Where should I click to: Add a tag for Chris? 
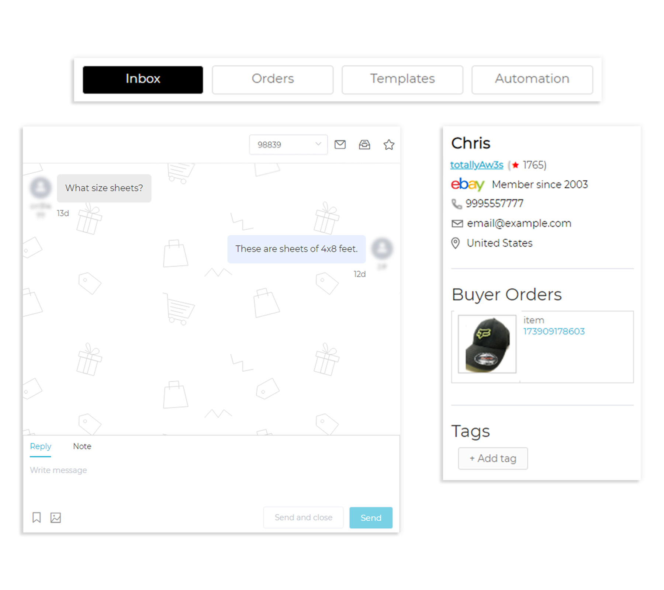(492, 458)
